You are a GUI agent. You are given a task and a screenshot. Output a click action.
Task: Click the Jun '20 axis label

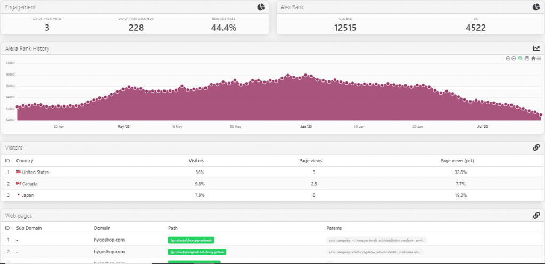[306, 127]
